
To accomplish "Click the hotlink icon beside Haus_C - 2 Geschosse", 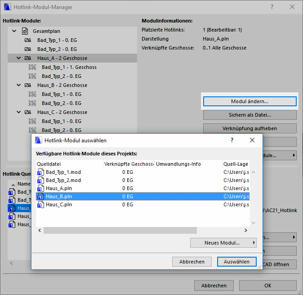I will click(27, 112).
